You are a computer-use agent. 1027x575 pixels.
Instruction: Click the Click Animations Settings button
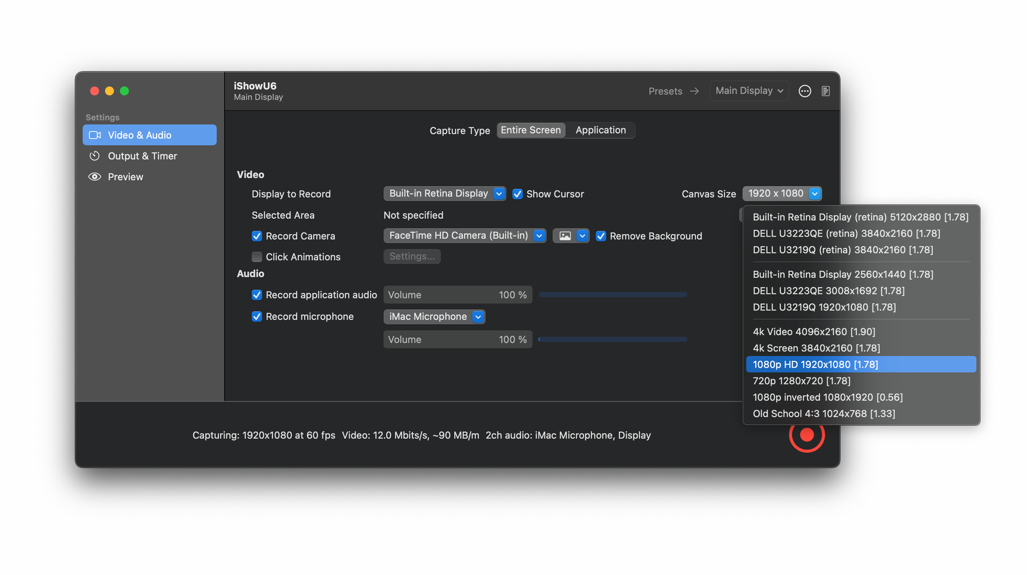click(x=412, y=256)
